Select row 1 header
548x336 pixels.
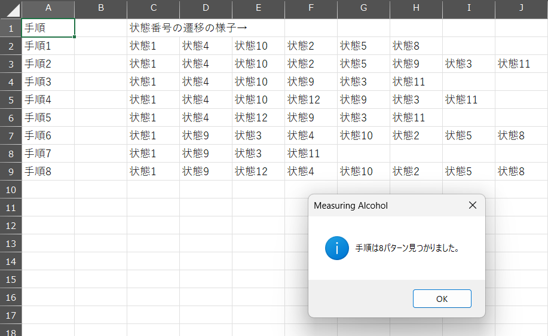pyautogui.click(x=11, y=28)
